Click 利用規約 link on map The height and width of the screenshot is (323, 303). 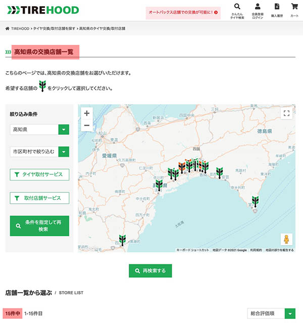[x=256, y=250]
